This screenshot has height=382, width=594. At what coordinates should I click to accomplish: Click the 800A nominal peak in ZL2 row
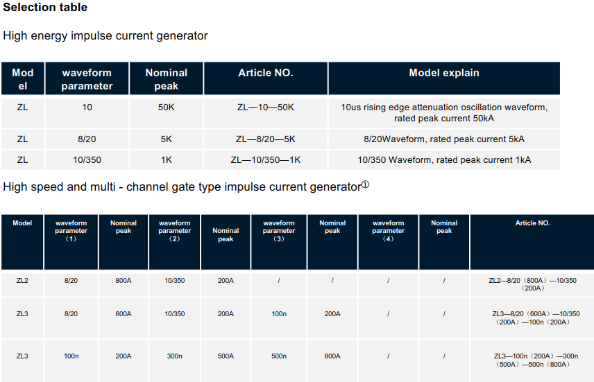pyautogui.click(x=124, y=281)
